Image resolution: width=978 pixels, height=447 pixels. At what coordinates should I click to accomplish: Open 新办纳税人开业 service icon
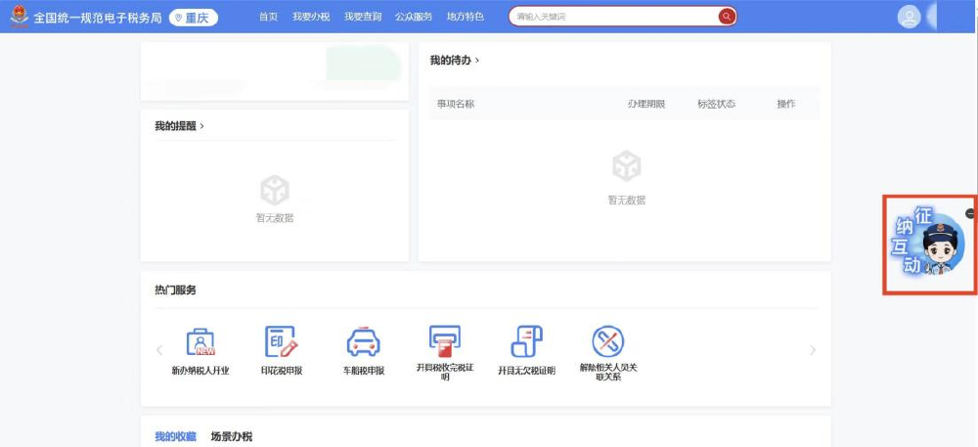[x=200, y=343]
